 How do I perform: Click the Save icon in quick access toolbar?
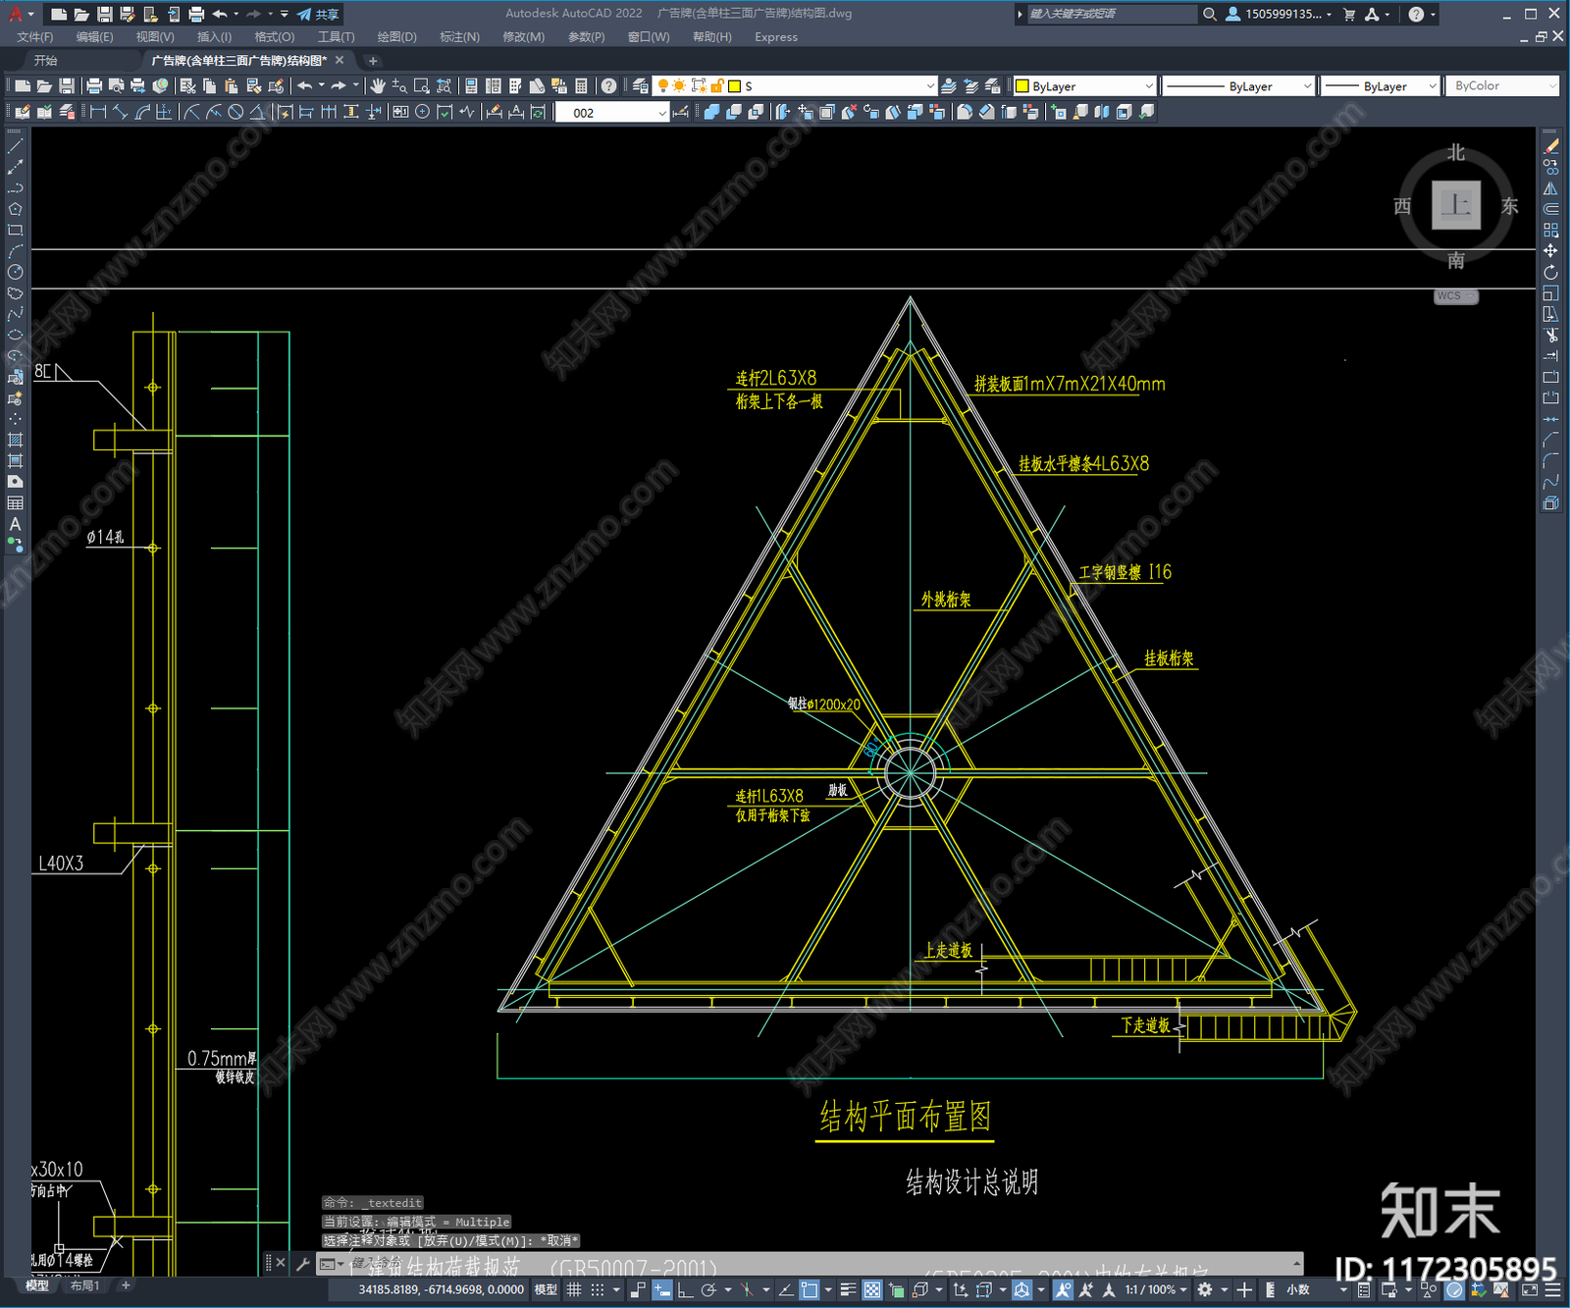(x=105, y=14)
